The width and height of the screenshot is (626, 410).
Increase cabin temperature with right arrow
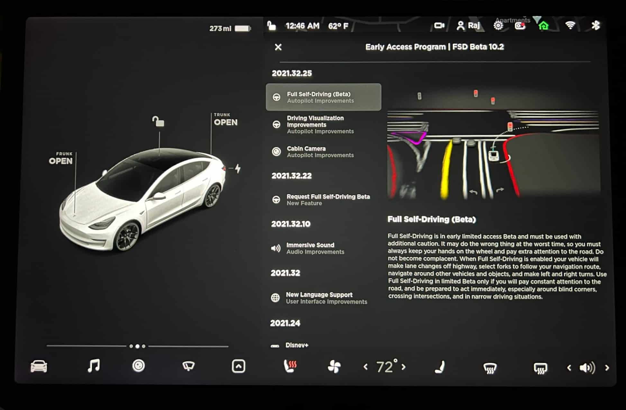click(x=404, y=367)
